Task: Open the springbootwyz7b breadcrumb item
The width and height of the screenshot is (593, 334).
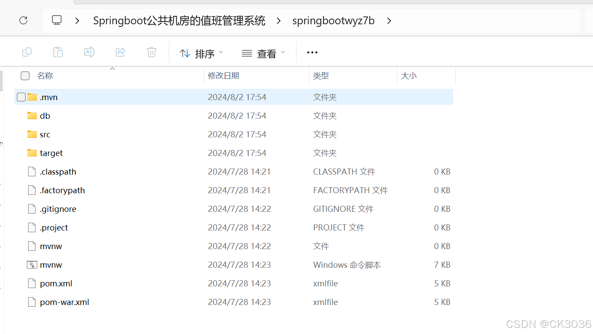Action: [x=333, y=20]
